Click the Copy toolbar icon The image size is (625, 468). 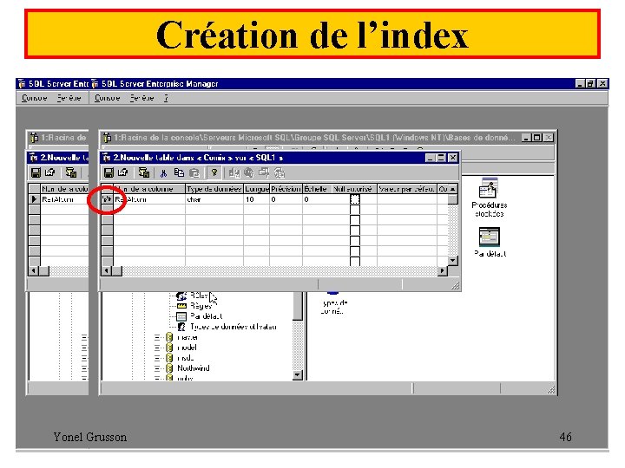179,172
